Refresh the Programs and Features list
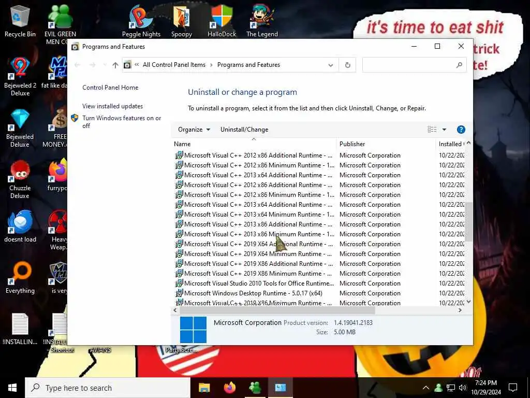 click(347, 65)
